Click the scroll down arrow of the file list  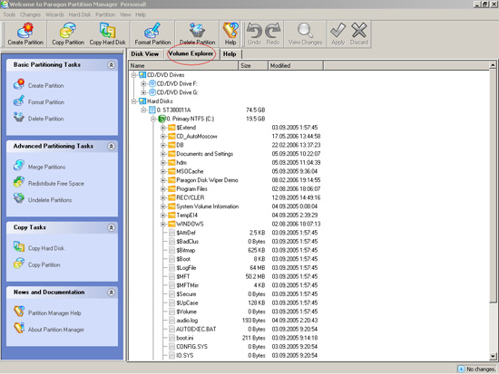click(493, 357)
